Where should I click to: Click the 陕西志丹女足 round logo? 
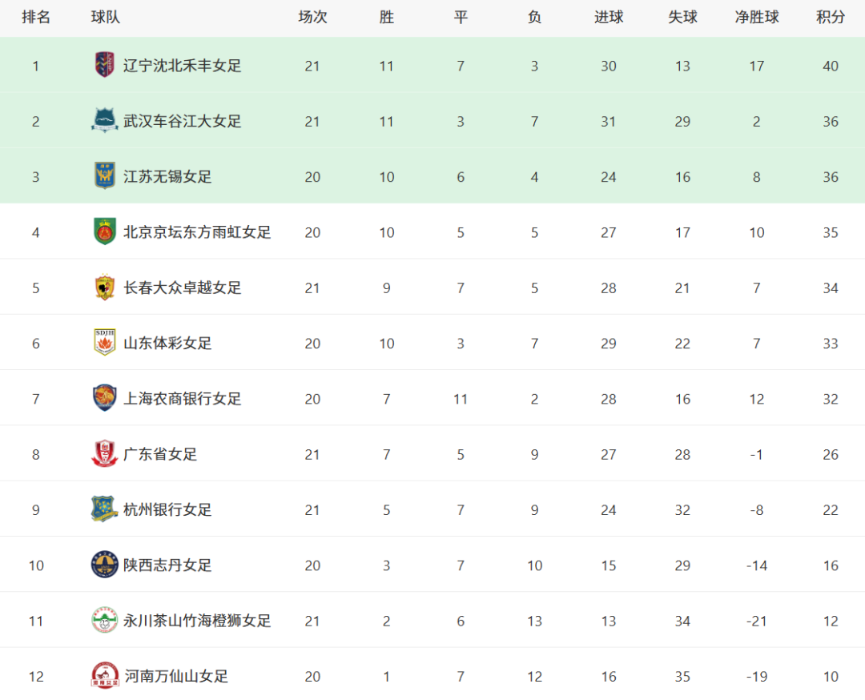[x=104, y=565]
